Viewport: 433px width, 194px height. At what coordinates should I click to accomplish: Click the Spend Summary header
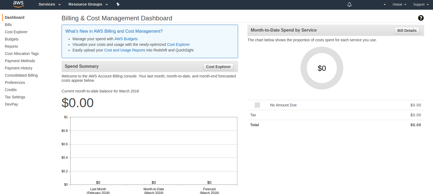pos(82,66)
